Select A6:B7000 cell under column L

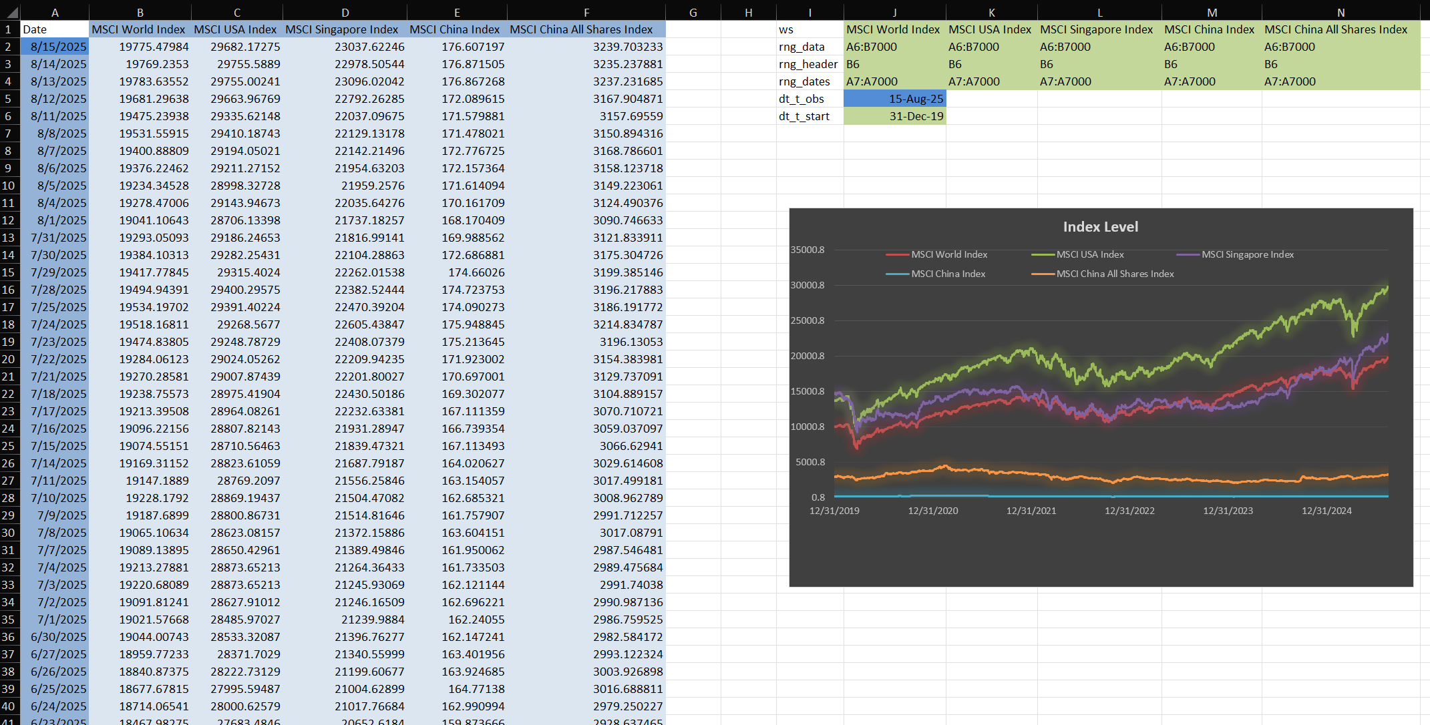pyautogui.click(x=1099, y=47)
